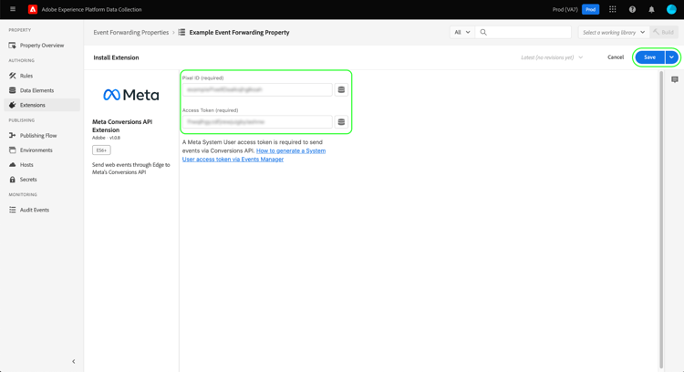
Task: Click the Cancel button
Action: (616, 57)
